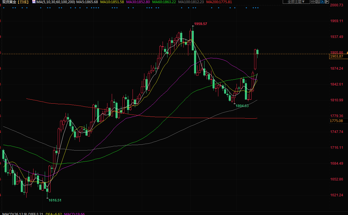The image size is (348, 215).
Task: Open the small MA indicator settings icon
Action: [x=34, y=2]
